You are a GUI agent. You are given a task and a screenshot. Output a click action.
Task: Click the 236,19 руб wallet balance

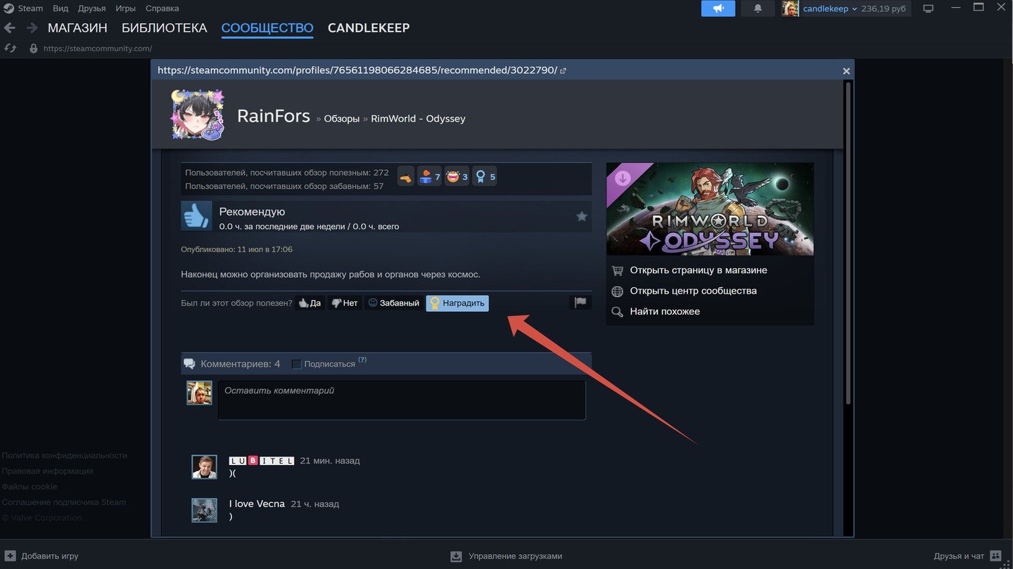884,8
